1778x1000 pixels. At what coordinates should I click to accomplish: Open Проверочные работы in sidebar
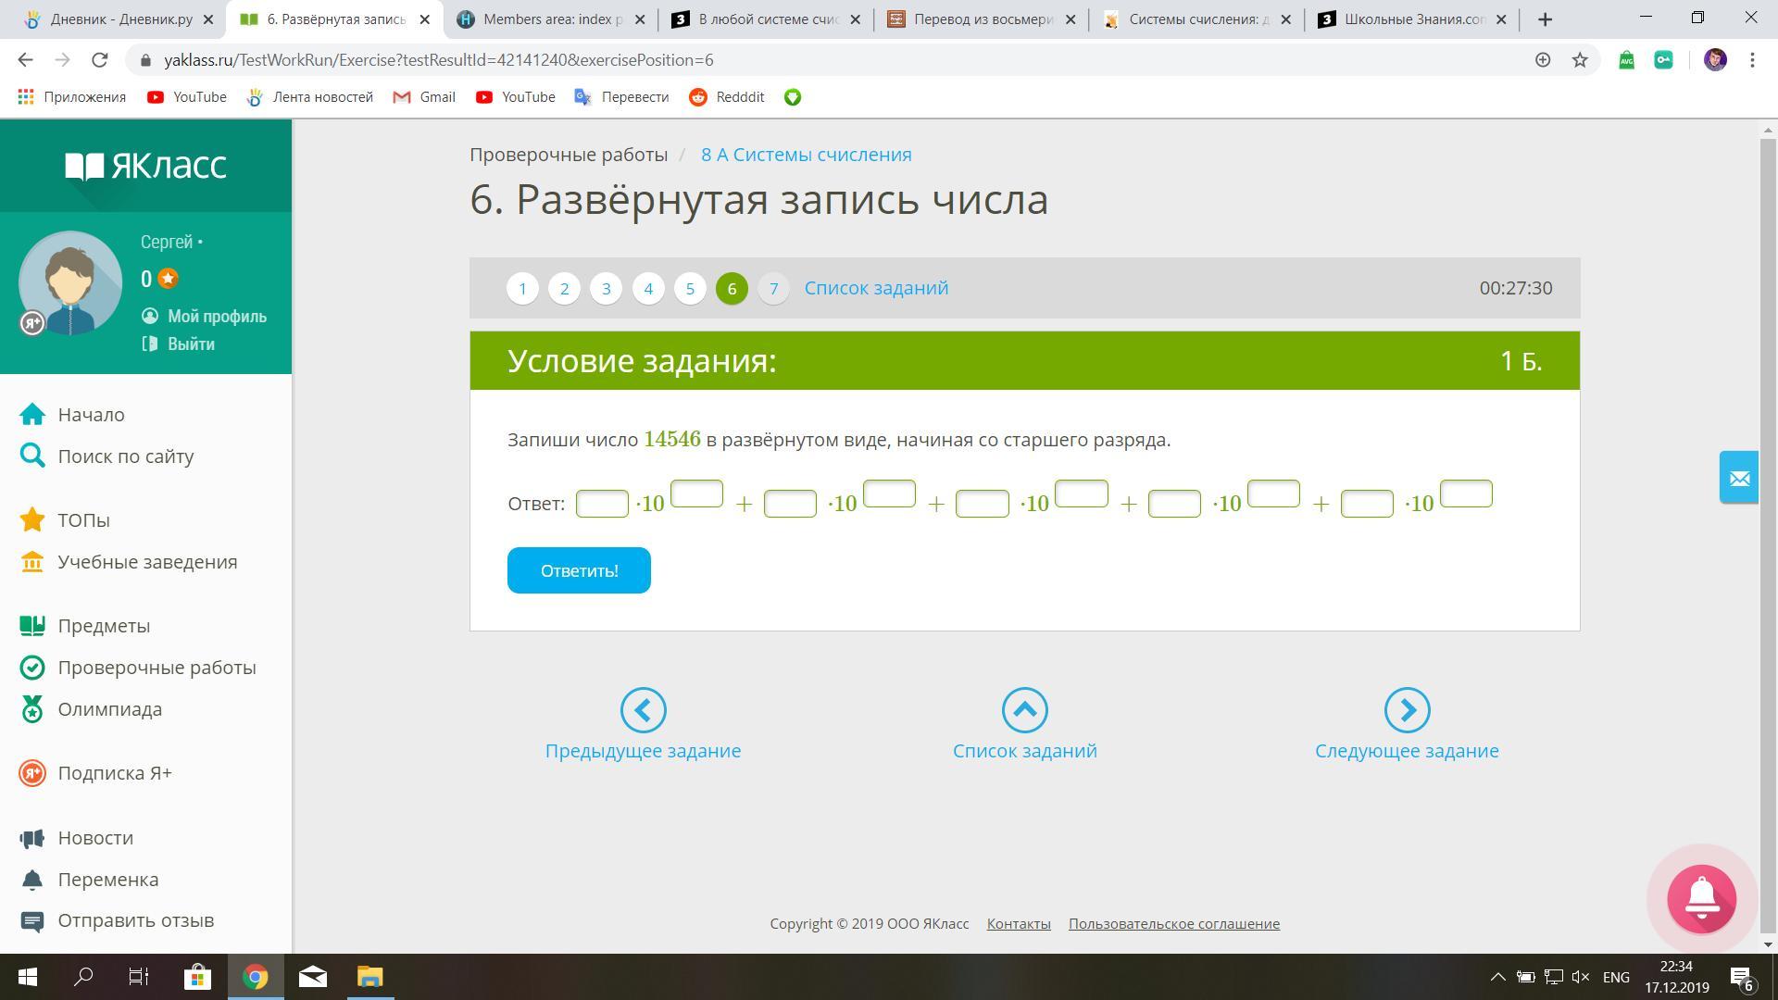pos(157,668)
